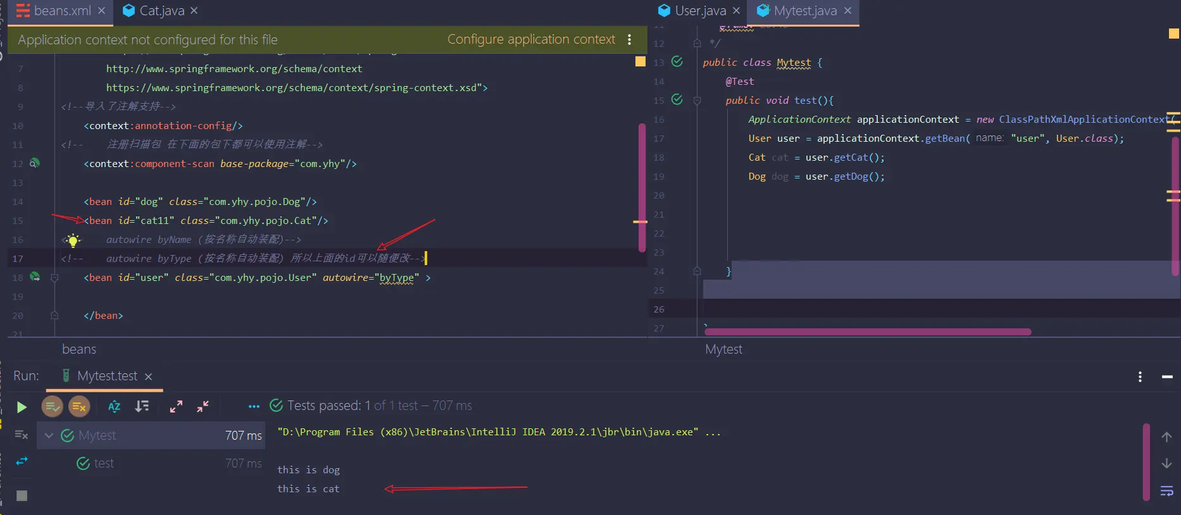Screen dimensions: 1181x515
Task: Click the Mytest.java vertical scrollbar thumb
Action: [x=1175, y=206]
